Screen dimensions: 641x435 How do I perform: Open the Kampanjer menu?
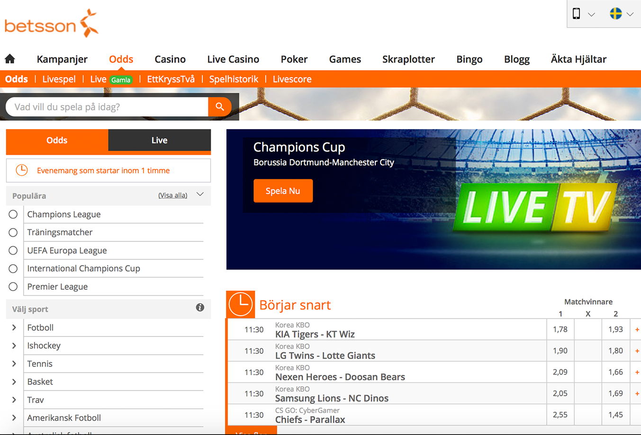(x=62, y=59)
